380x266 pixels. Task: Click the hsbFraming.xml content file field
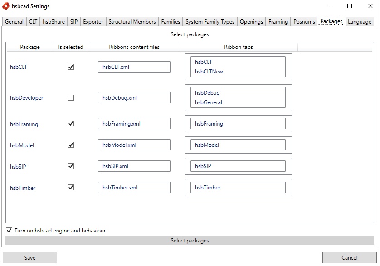(134, 124)
